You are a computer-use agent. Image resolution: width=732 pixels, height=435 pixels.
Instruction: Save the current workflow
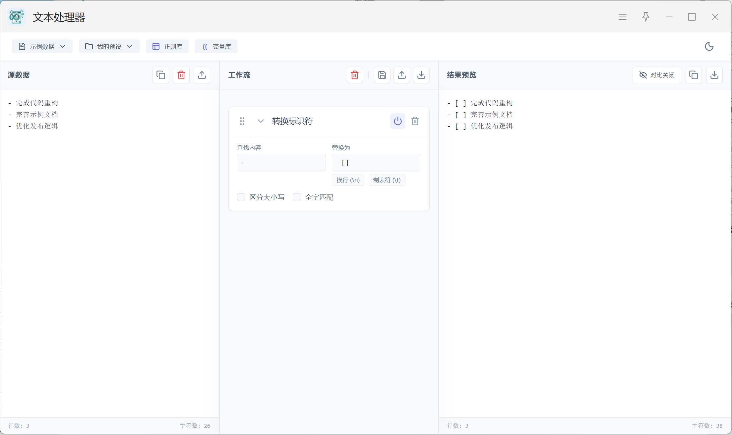[382, 75]
